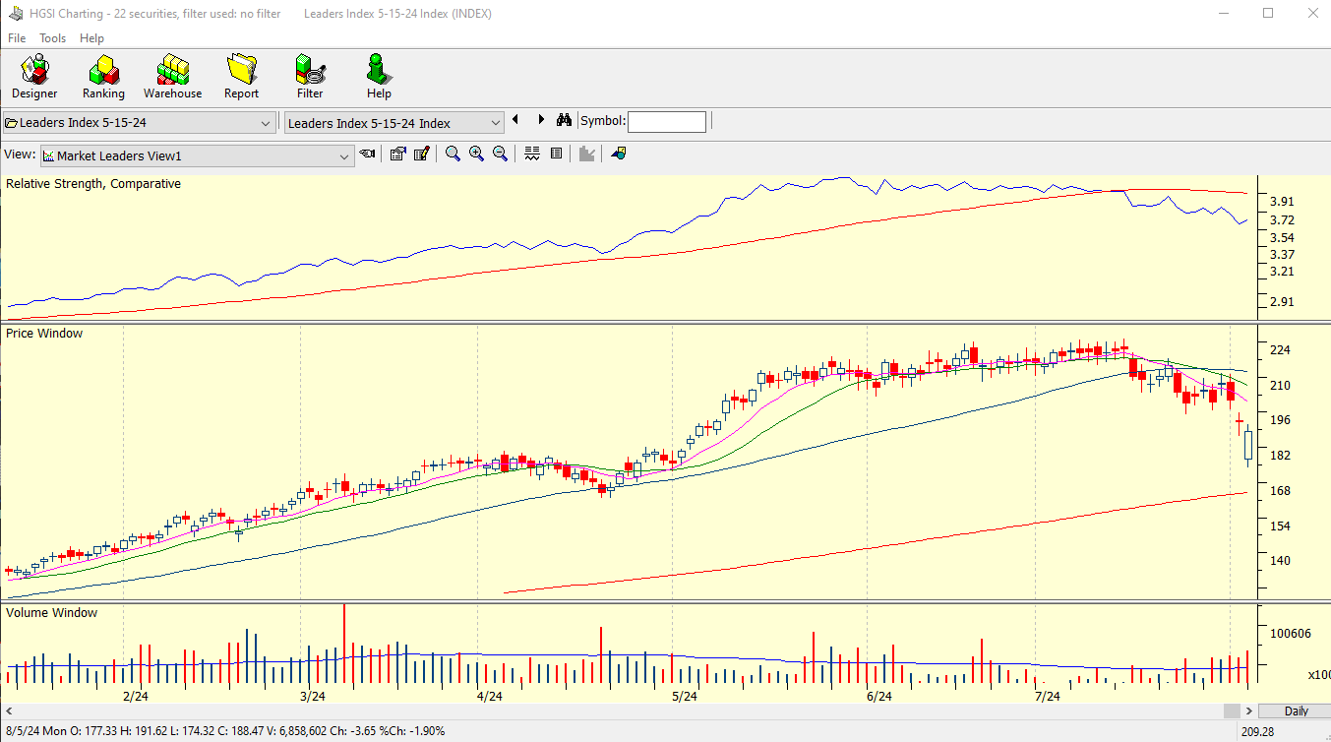
Task: Click the pointing hand icon beside View dropdown
Action: coord(367,154)
